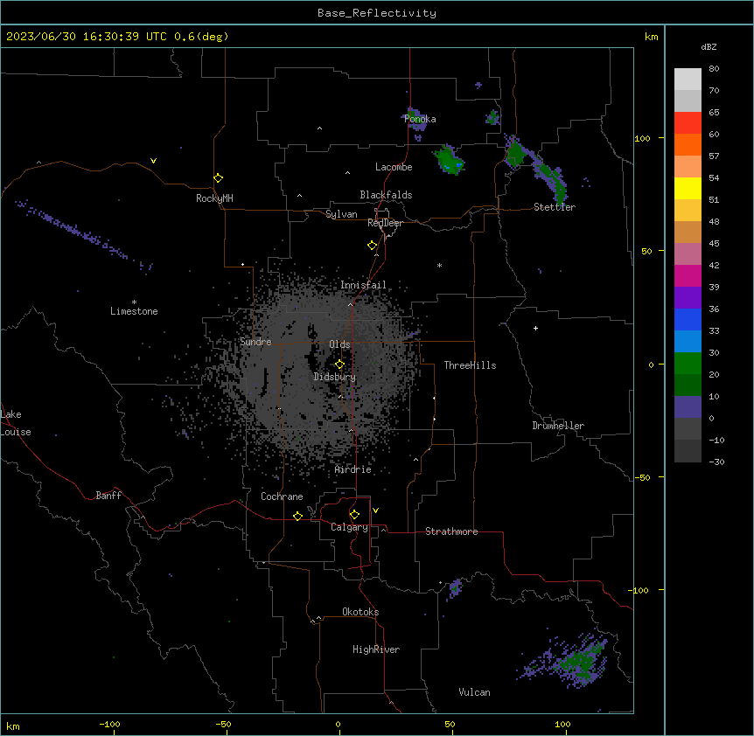Click the Strathmore city label
The height and width of the screenshot is (736, 754).
tap(451, 531)
